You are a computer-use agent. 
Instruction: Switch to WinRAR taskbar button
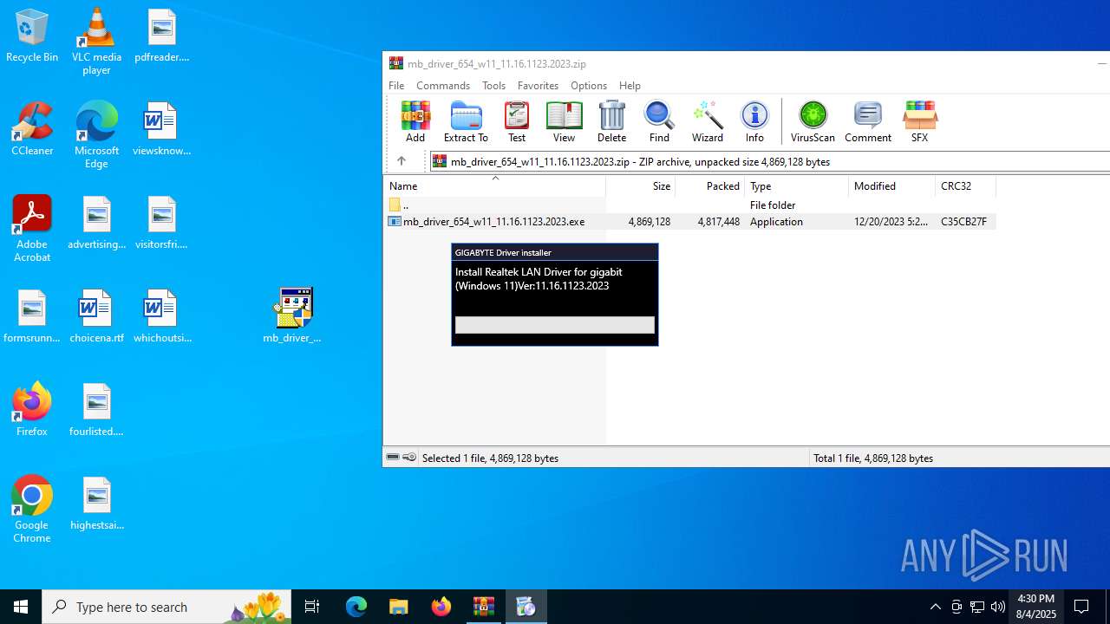484,607
